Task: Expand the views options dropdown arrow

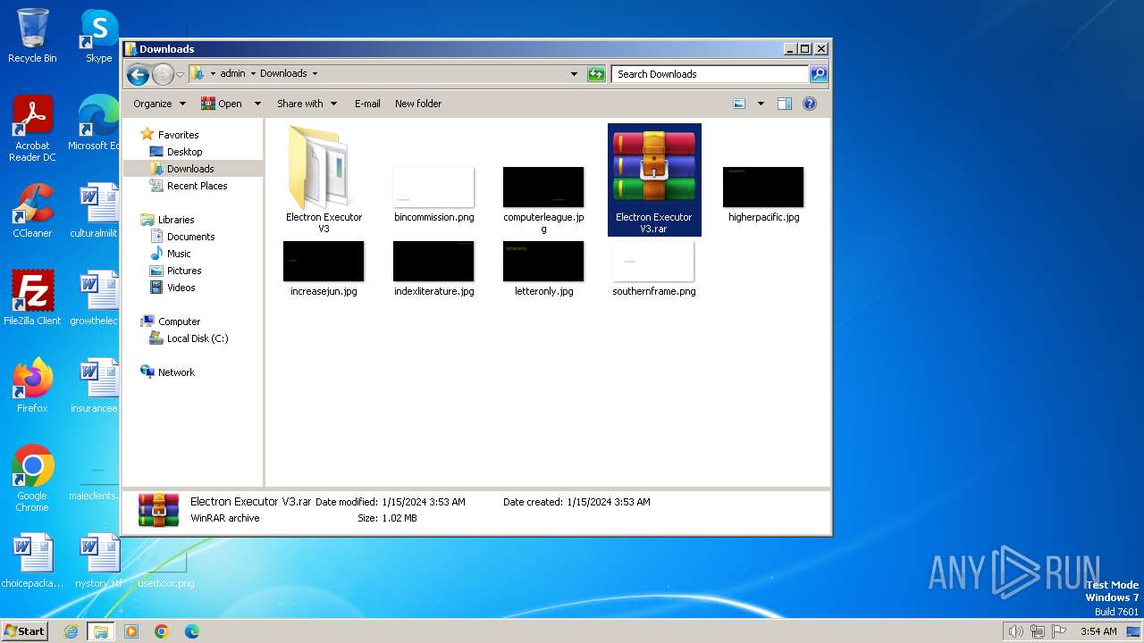Action: (761, 104)
